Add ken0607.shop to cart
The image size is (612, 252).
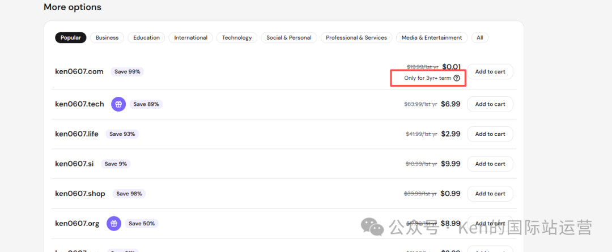click(x=490, y=194)
